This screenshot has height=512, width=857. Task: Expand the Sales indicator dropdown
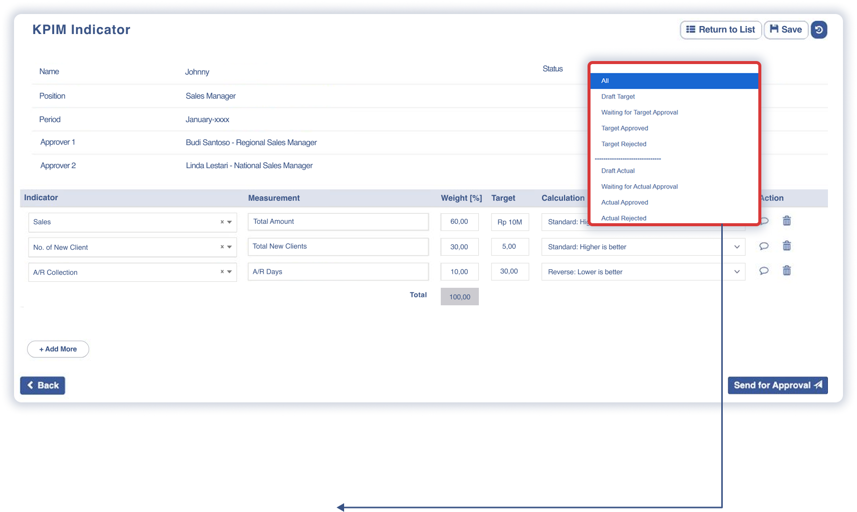click(x=229, y=222)
